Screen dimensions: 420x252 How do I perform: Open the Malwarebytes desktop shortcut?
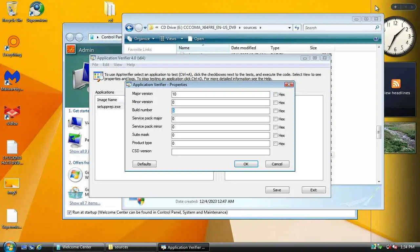click(x=12, y=80)
